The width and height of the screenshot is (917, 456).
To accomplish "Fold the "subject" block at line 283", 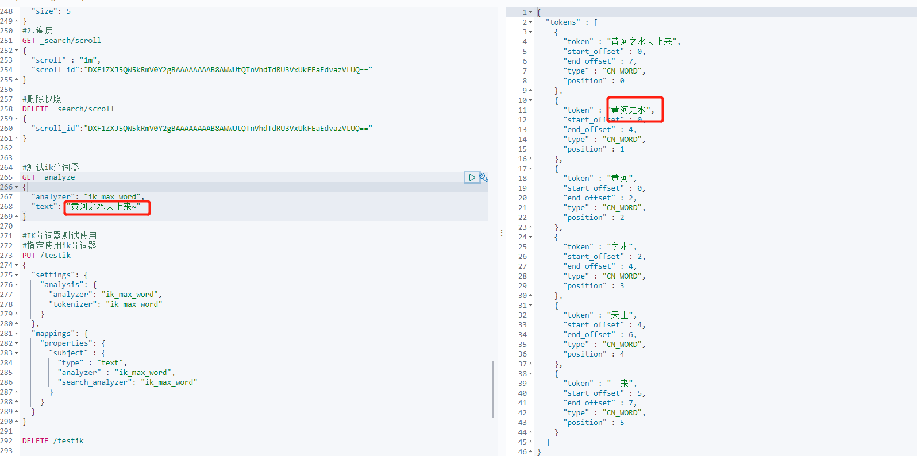I will (16, 353).
